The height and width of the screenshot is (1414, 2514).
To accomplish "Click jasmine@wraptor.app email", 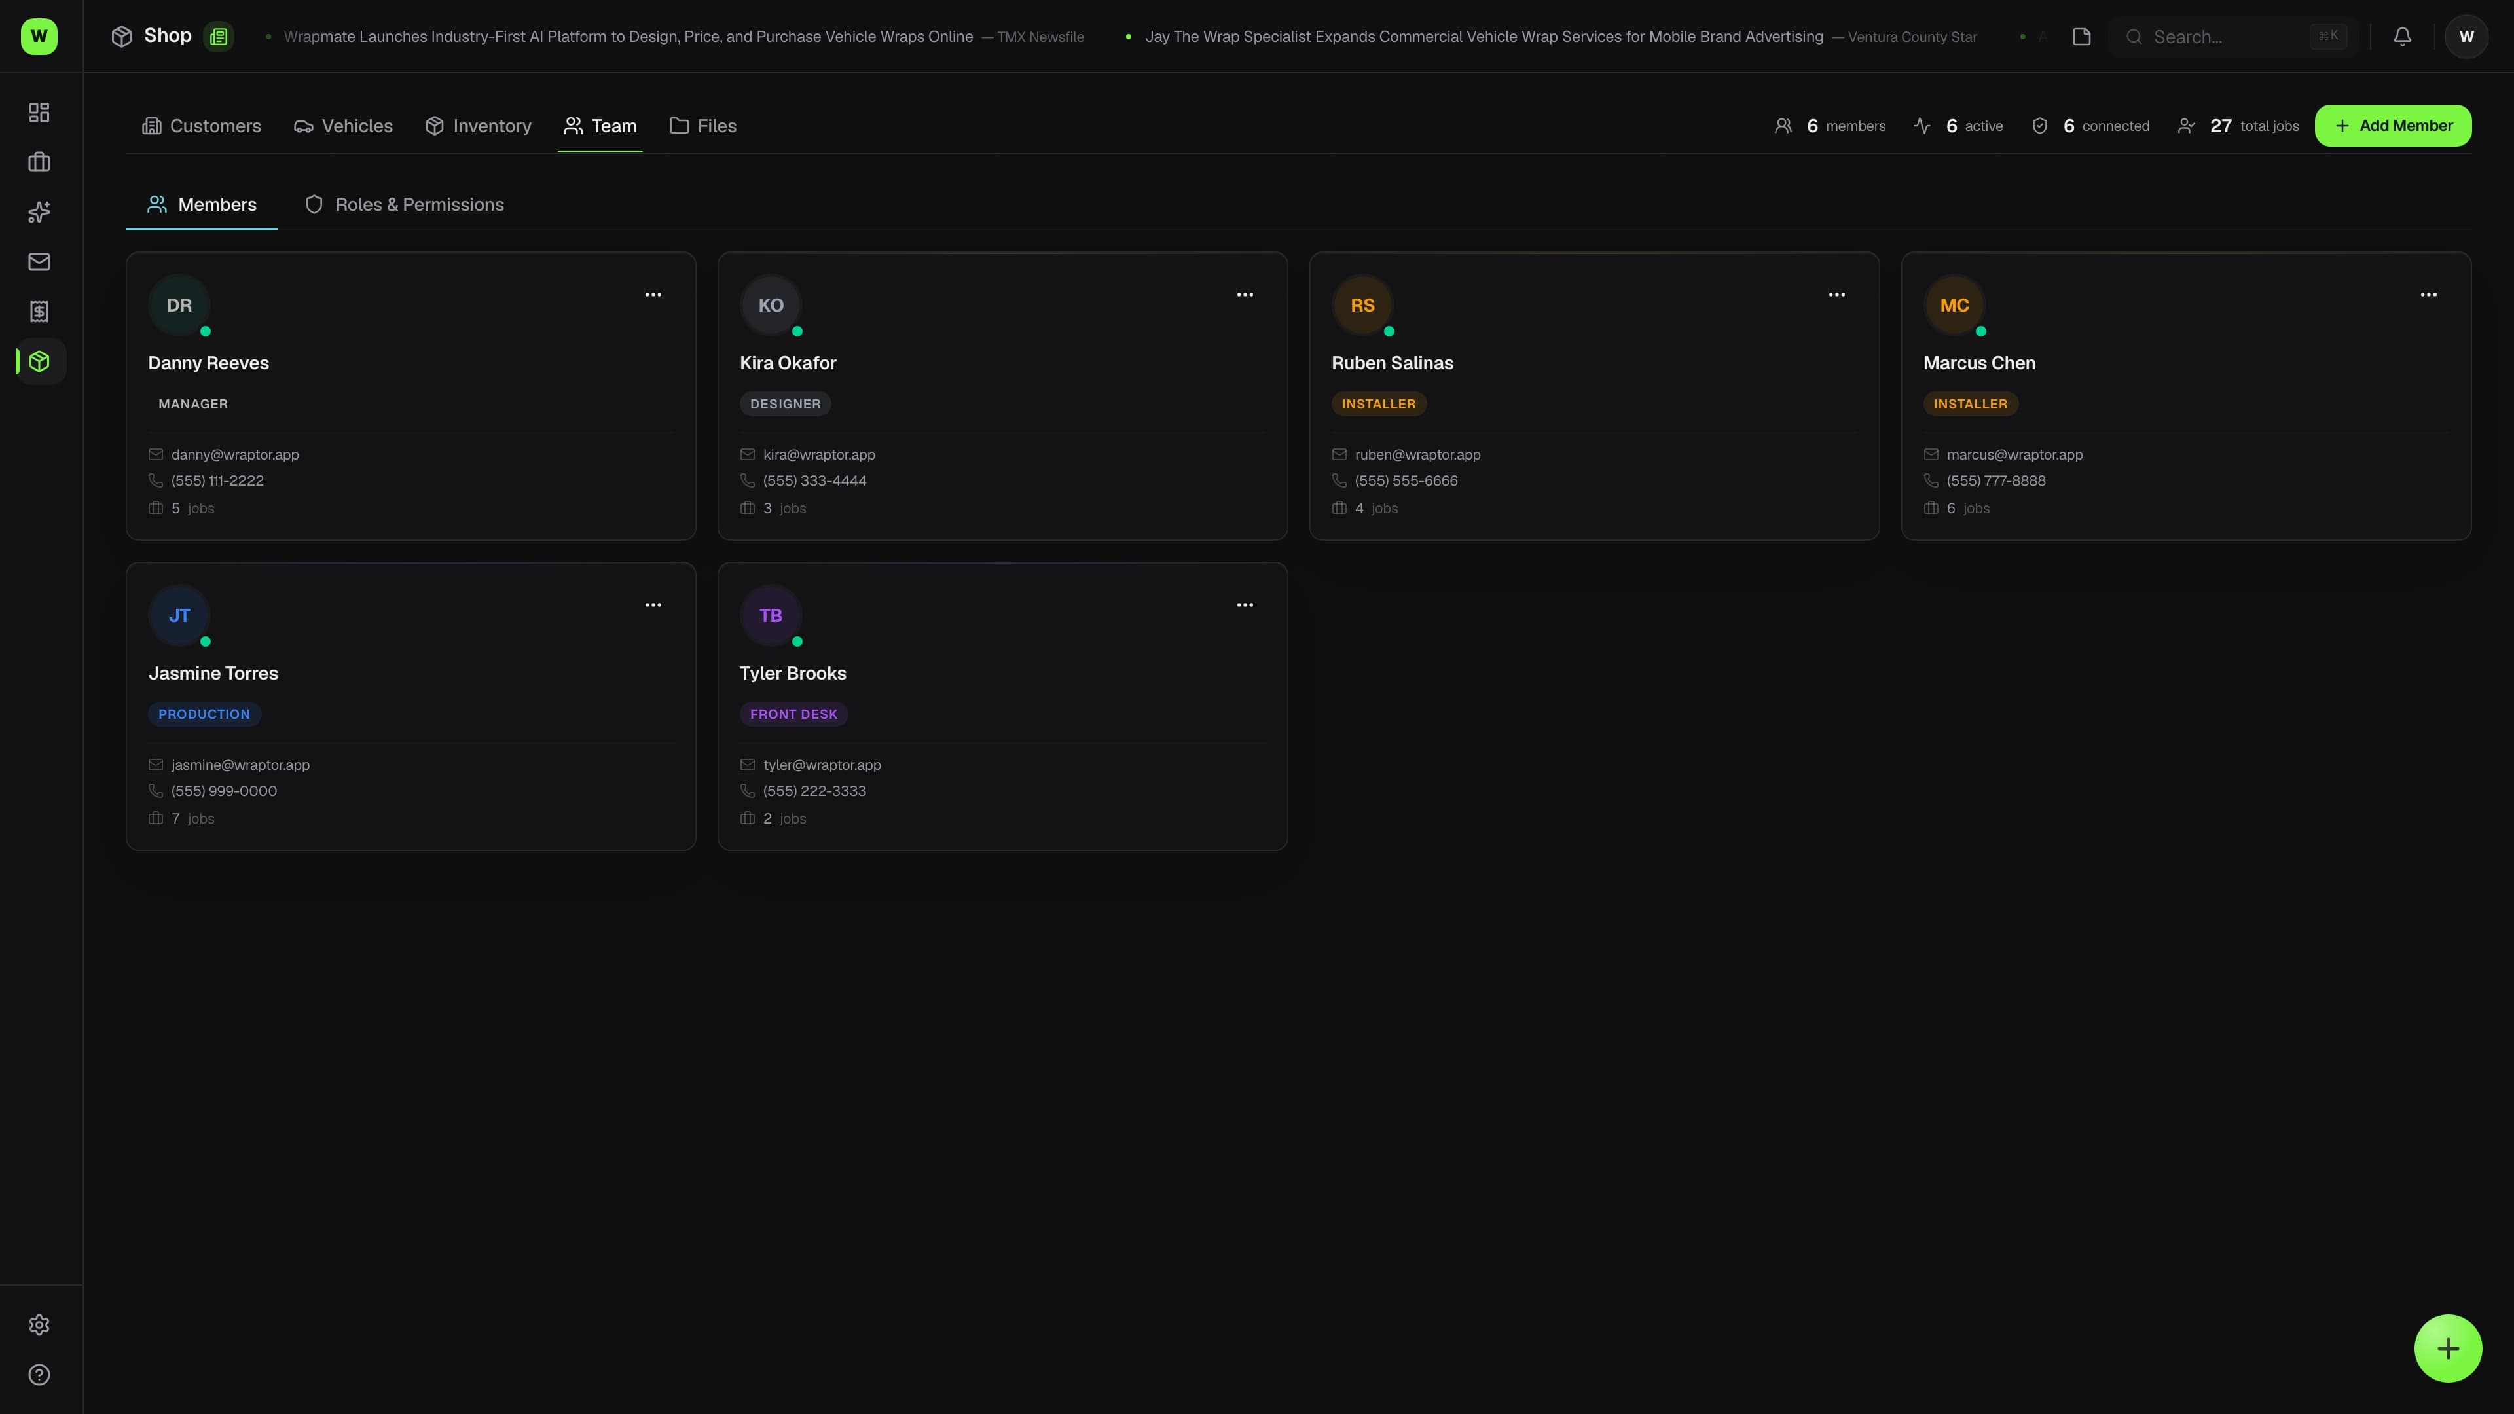I will 240,765.
